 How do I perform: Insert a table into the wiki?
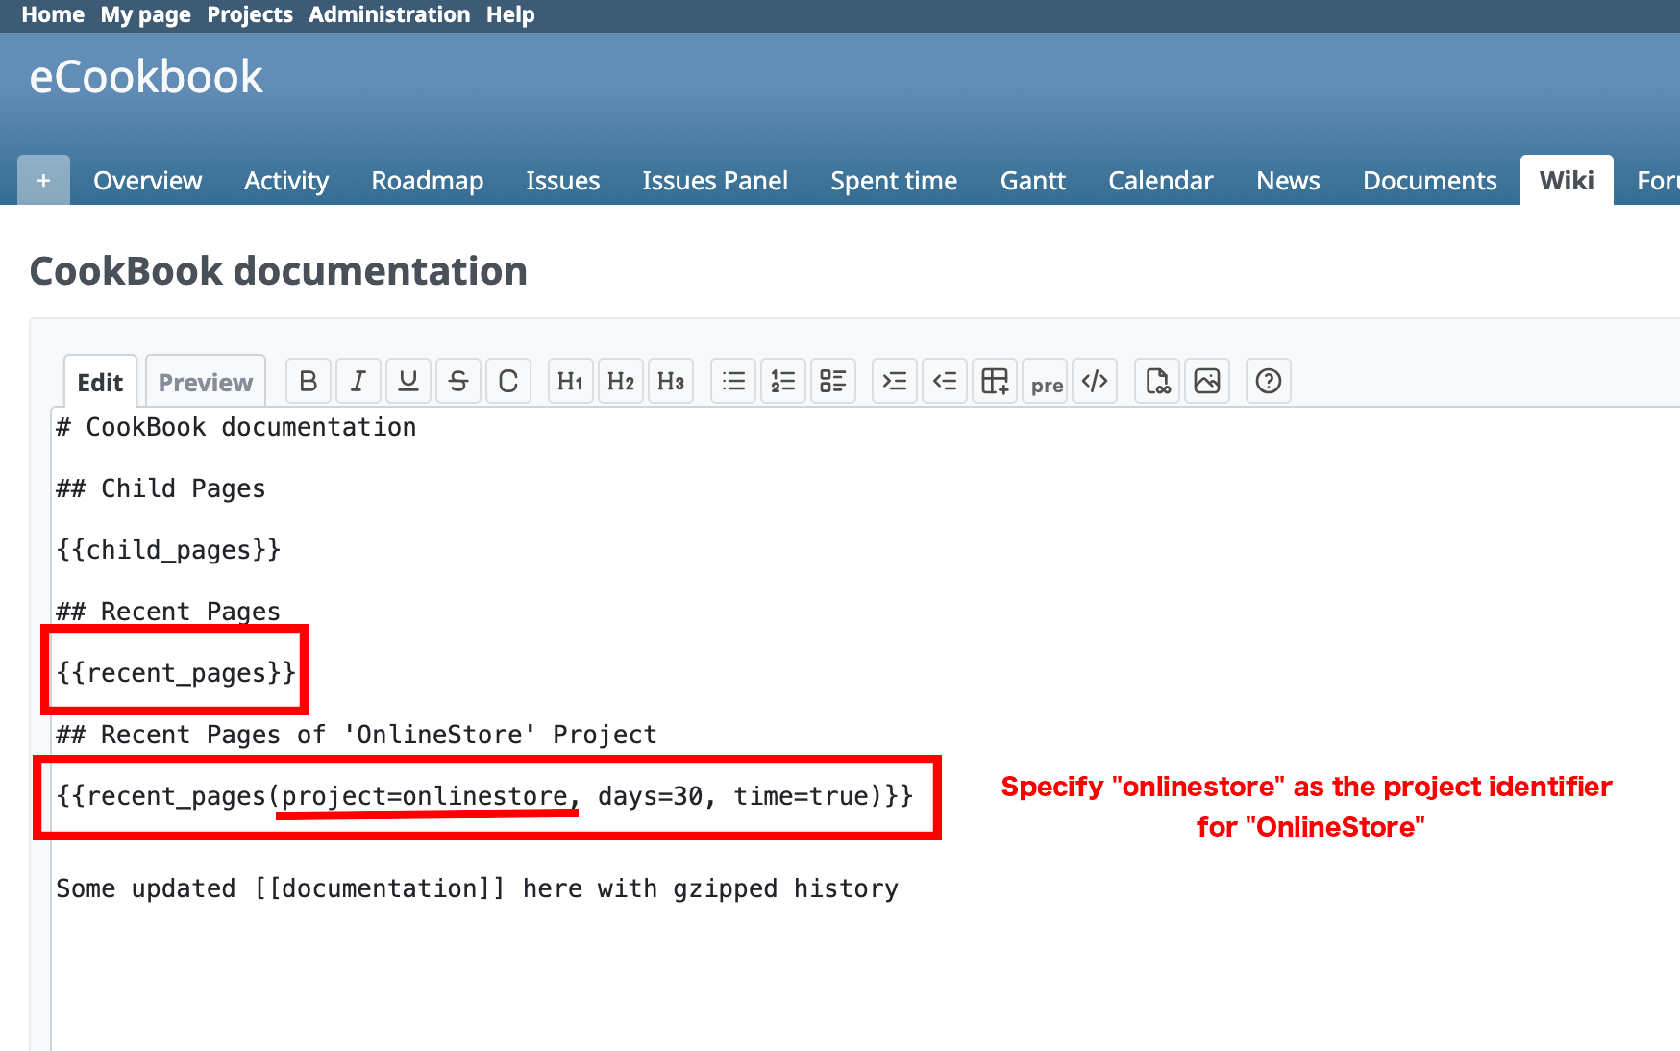995,382
